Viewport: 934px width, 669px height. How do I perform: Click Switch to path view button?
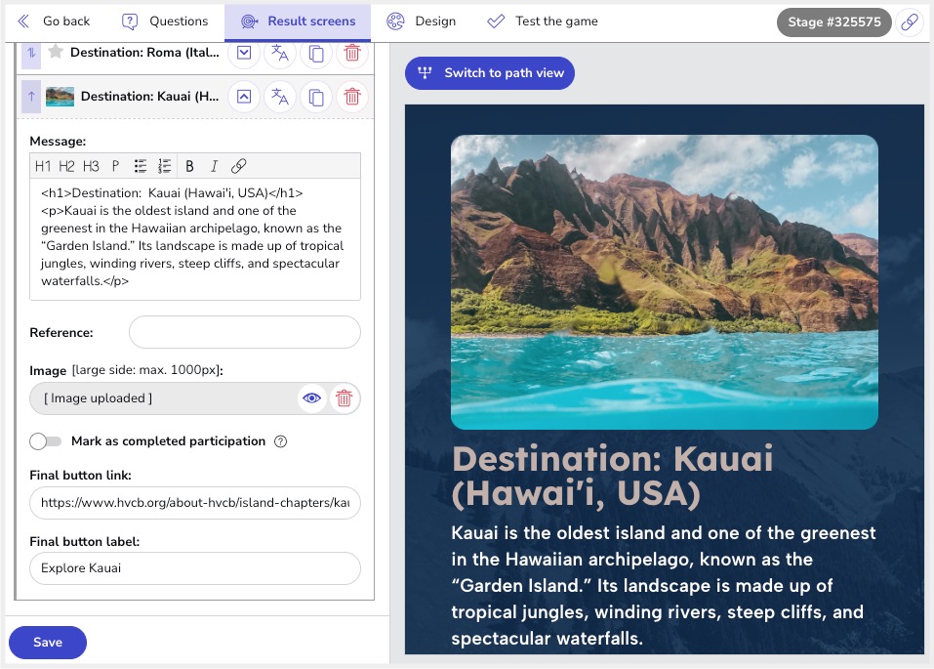490,73
